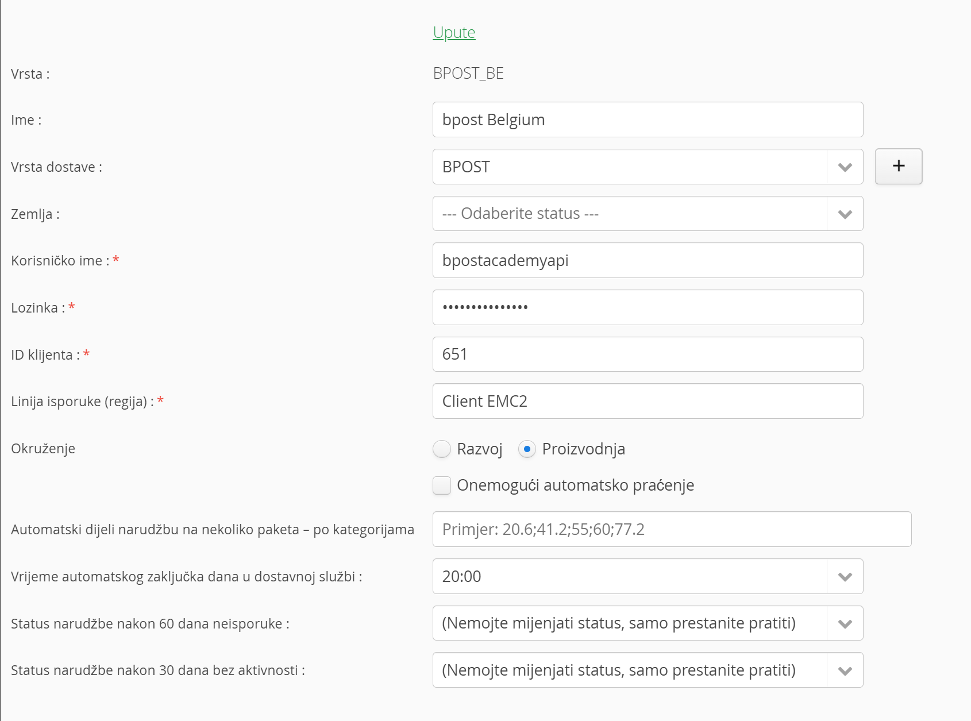Viewport: 971px width, 721px height.
Task: Focus the Lozinka password field
Action: [648, 307]
